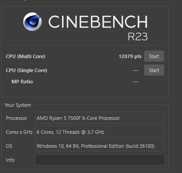This screenshot has height=173, width=182.
Task: Click the Processor label
Action: pos(16,118)
